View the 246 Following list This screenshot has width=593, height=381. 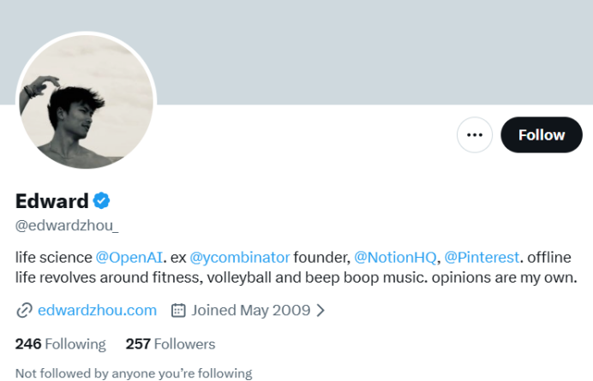pos(60,344)
